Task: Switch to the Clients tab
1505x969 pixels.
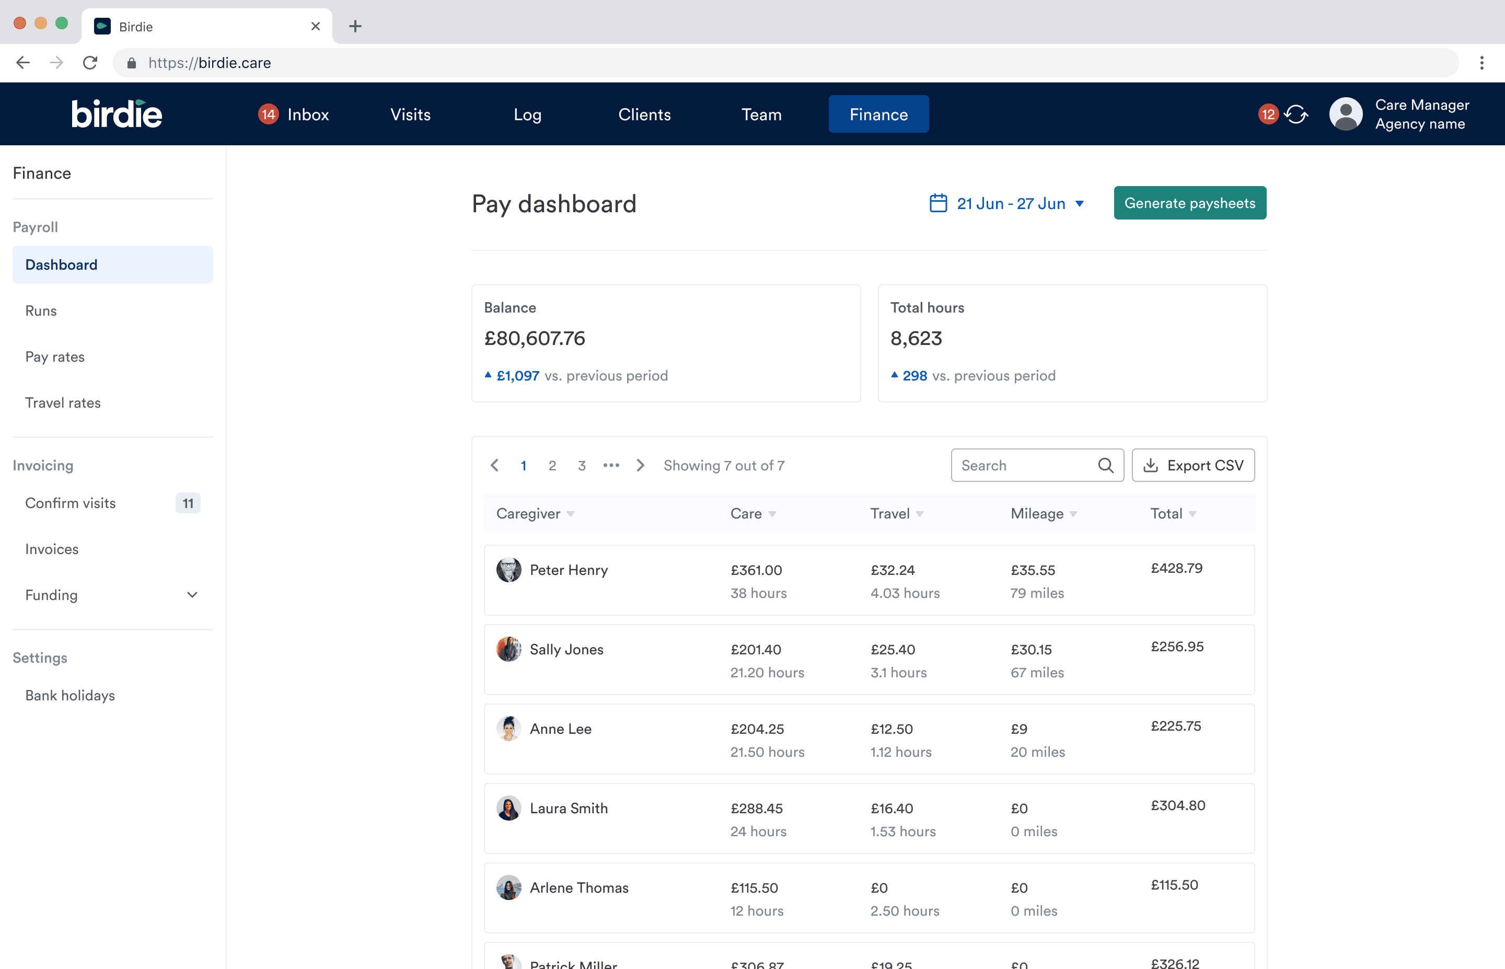Action: [x=644, y=114]
